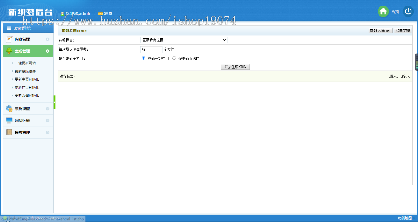Click the 模块管理 book icon

point(9,133)
